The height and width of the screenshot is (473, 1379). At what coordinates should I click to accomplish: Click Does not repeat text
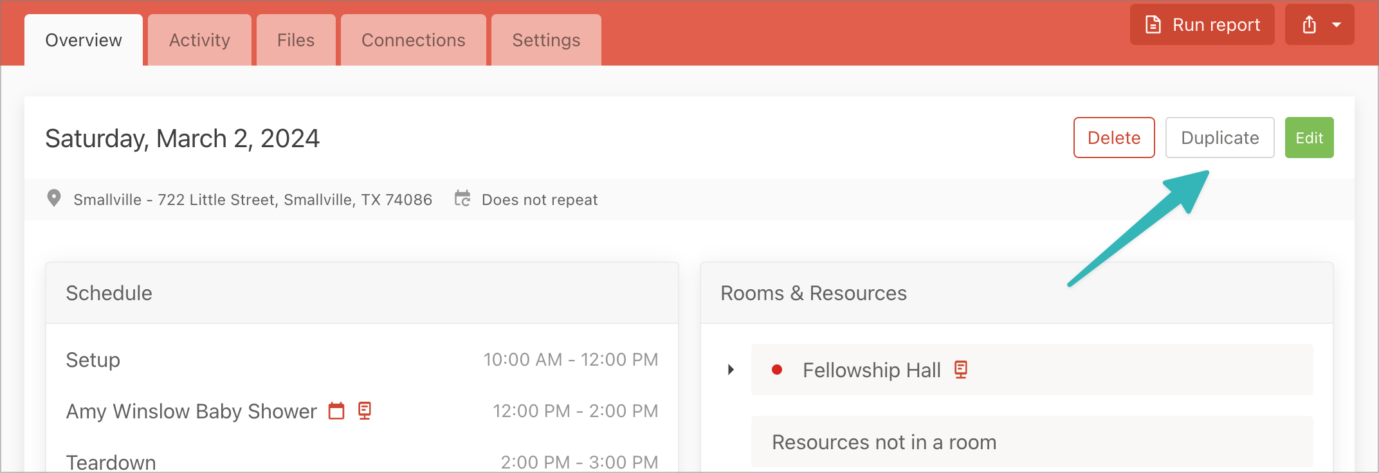[x=540, y=200]
